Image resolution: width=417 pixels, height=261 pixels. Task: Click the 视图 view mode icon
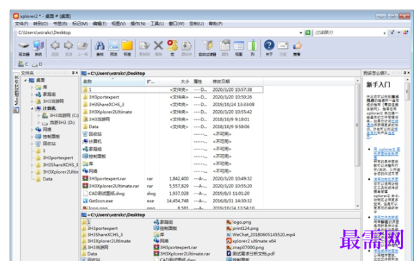tap(239, 48)
